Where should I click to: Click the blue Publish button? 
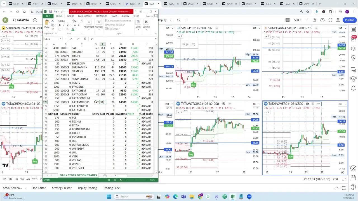[x=350, y=20]
